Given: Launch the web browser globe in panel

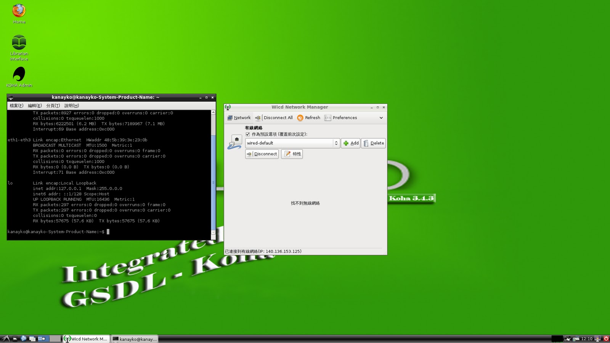Looking at the screenshot, I should (x=24, y=338).
